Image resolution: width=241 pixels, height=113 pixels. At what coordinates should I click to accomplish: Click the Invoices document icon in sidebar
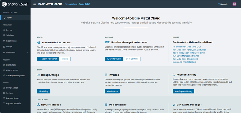pos(4,93)
